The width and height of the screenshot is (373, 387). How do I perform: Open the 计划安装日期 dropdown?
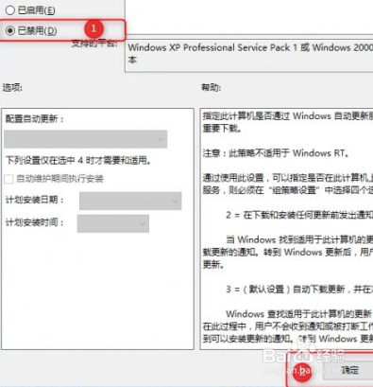pos(130,201)
